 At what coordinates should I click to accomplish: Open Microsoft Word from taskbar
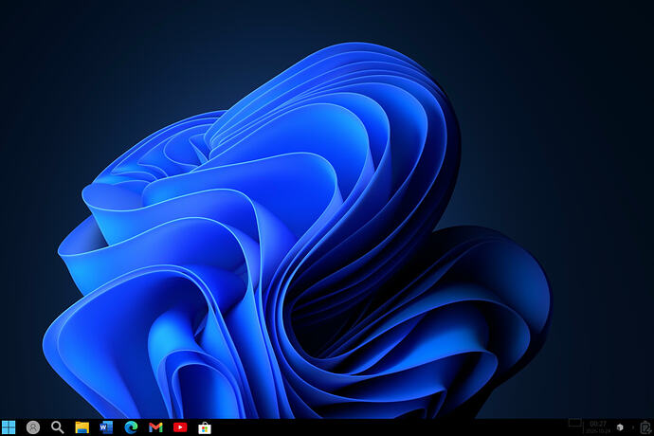[106, 427]
